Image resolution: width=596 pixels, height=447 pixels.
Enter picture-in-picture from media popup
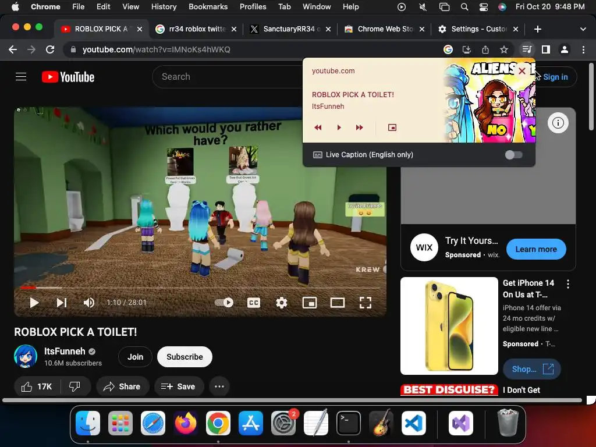392,127
